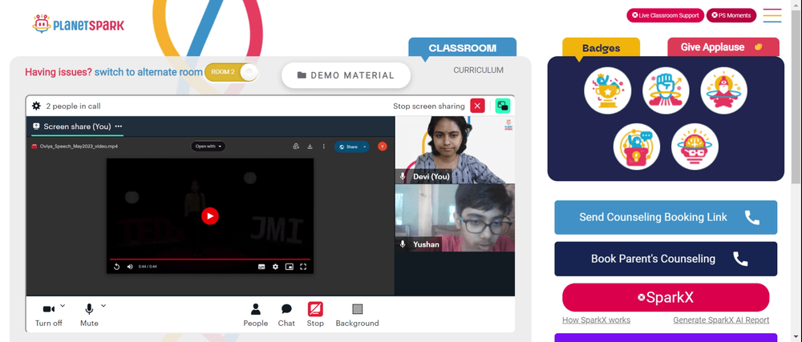Screen dimensions: 802x342
Task: Mute the microphone
Action: 89,315
